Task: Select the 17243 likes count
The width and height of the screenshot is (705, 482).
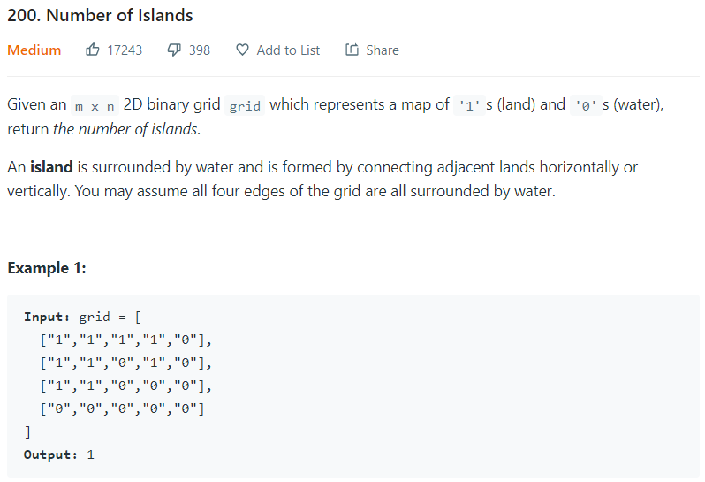Action: click(x=125, y=50)
